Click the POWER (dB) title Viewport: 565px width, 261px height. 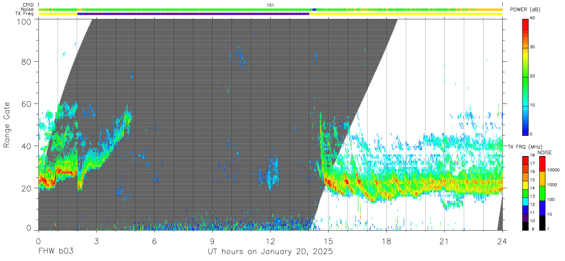click(525, 10)
